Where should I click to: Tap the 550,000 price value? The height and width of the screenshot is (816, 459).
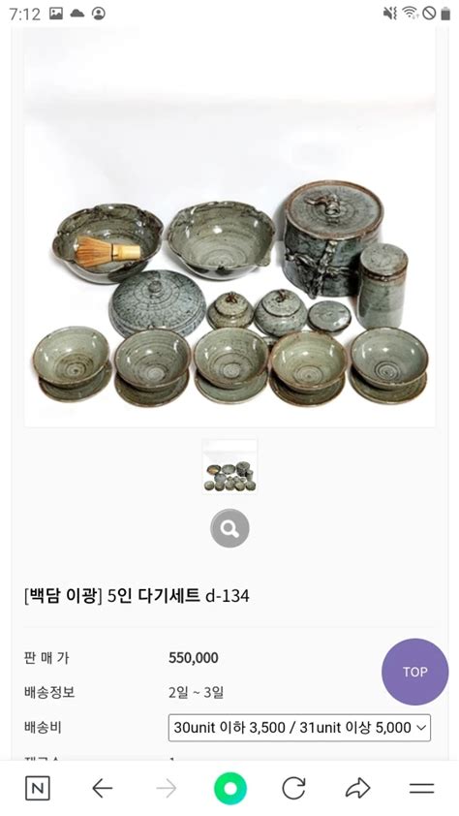click(x=194, y=658)
